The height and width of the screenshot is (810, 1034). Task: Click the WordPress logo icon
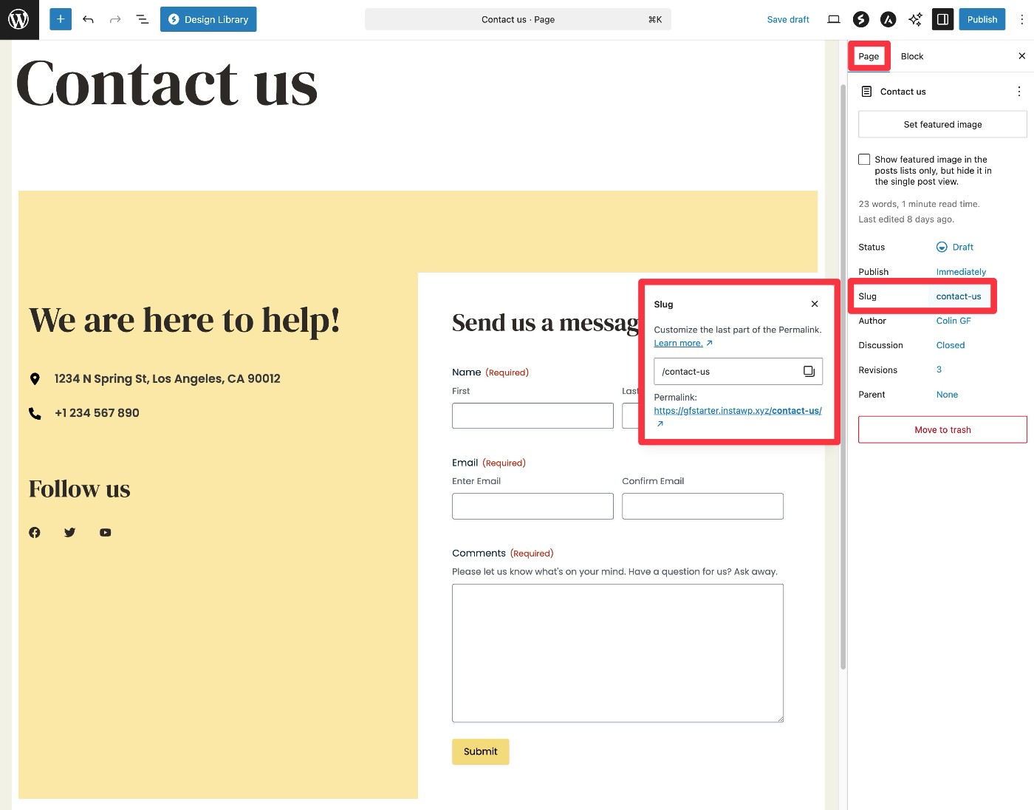18,19
